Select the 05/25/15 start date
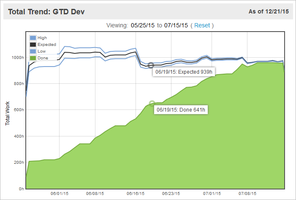 point(143,25)
